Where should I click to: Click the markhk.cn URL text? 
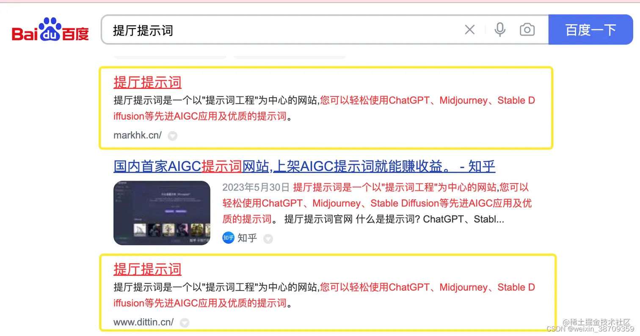(137, 135)
